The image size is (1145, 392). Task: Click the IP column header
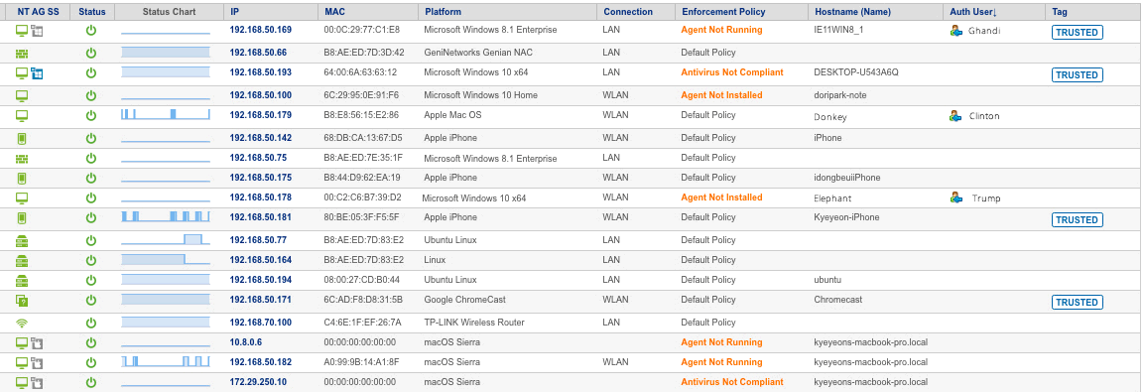click(234, 12)
